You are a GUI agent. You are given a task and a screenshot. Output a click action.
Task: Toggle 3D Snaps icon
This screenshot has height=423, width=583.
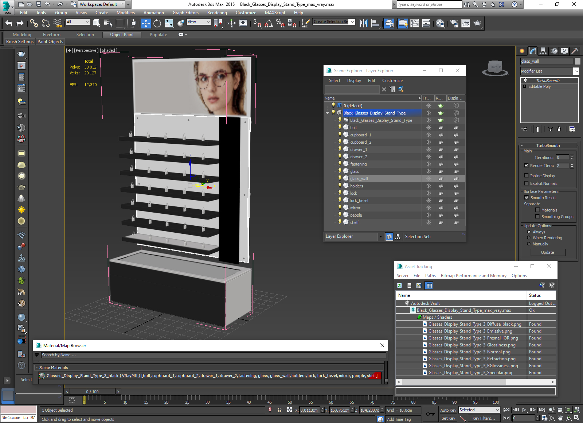pos(257,23)
